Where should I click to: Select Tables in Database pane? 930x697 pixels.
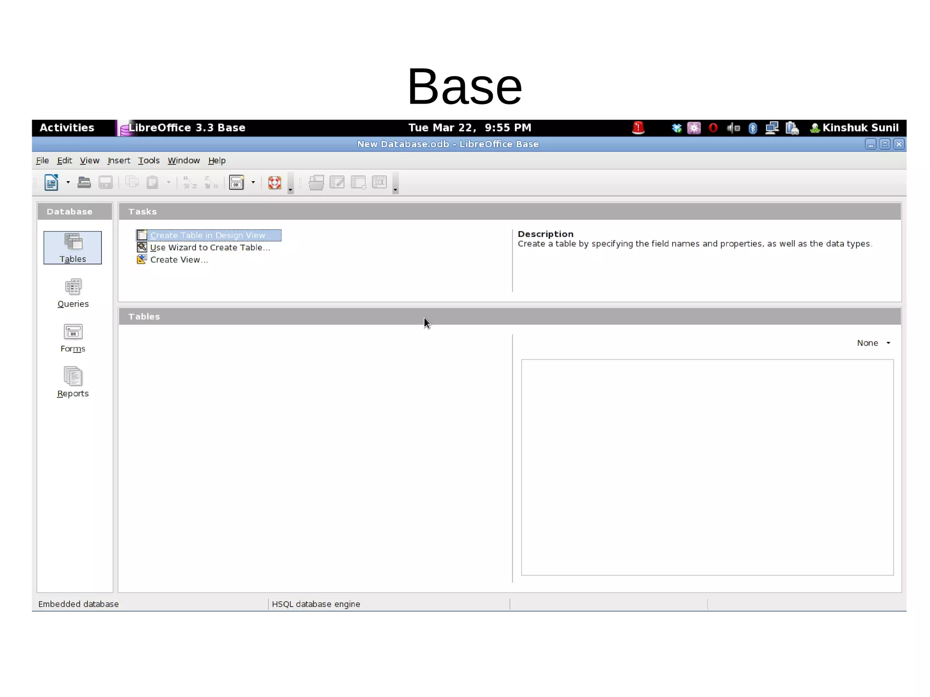(x=73, y=247)
